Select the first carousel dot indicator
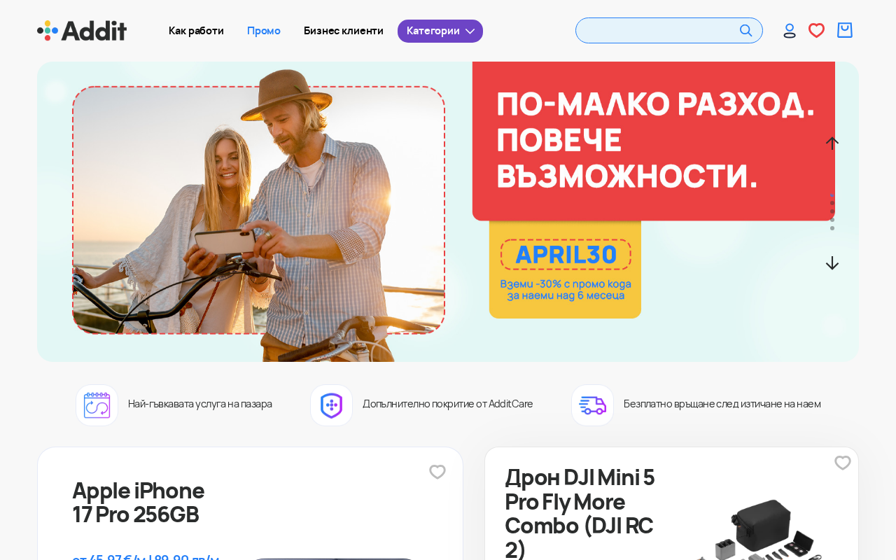896x560 pixels. click(832, 195)
